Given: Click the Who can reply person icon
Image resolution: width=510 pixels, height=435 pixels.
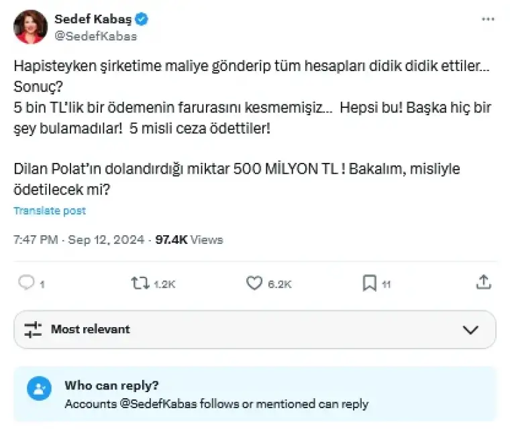Looking at the screenshot, I should pyautogui.click(x=38, y=388).
